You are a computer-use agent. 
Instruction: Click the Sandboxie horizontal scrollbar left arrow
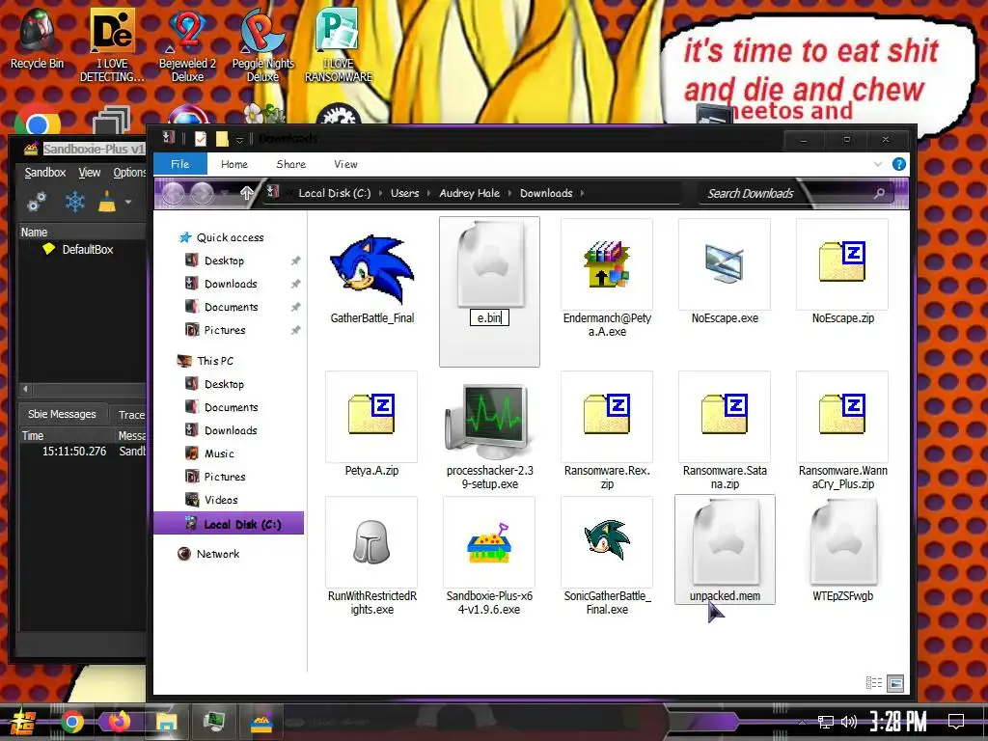click(26, 389)
